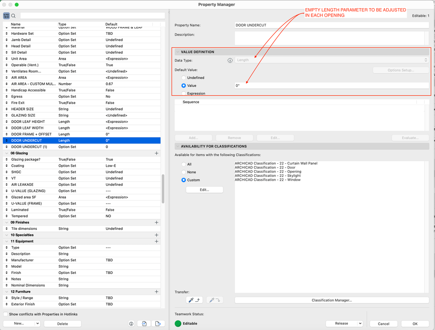435x330 pixels.
Task: Click the Delete button
Action: coord(62,323)
